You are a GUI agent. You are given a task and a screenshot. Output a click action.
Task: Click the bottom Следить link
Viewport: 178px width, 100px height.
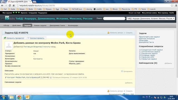point(128,91)
